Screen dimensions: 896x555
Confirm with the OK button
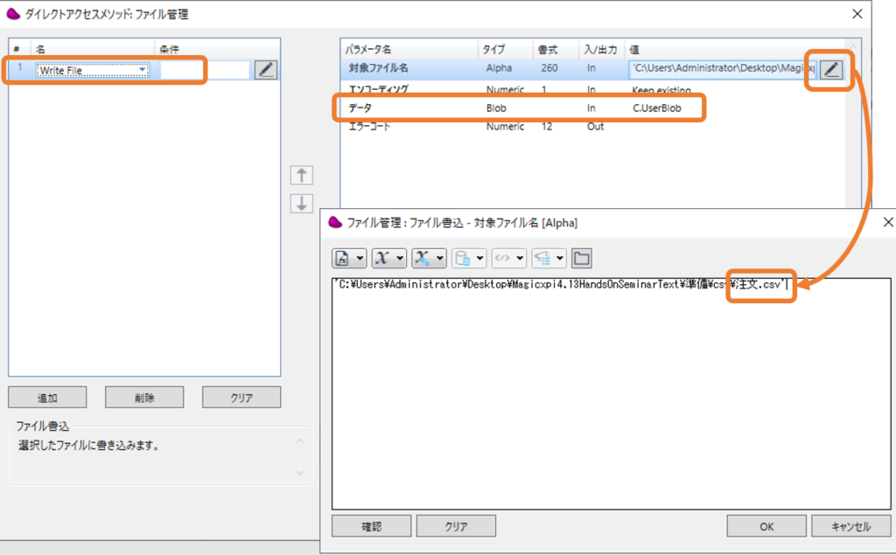coord(766,526)
